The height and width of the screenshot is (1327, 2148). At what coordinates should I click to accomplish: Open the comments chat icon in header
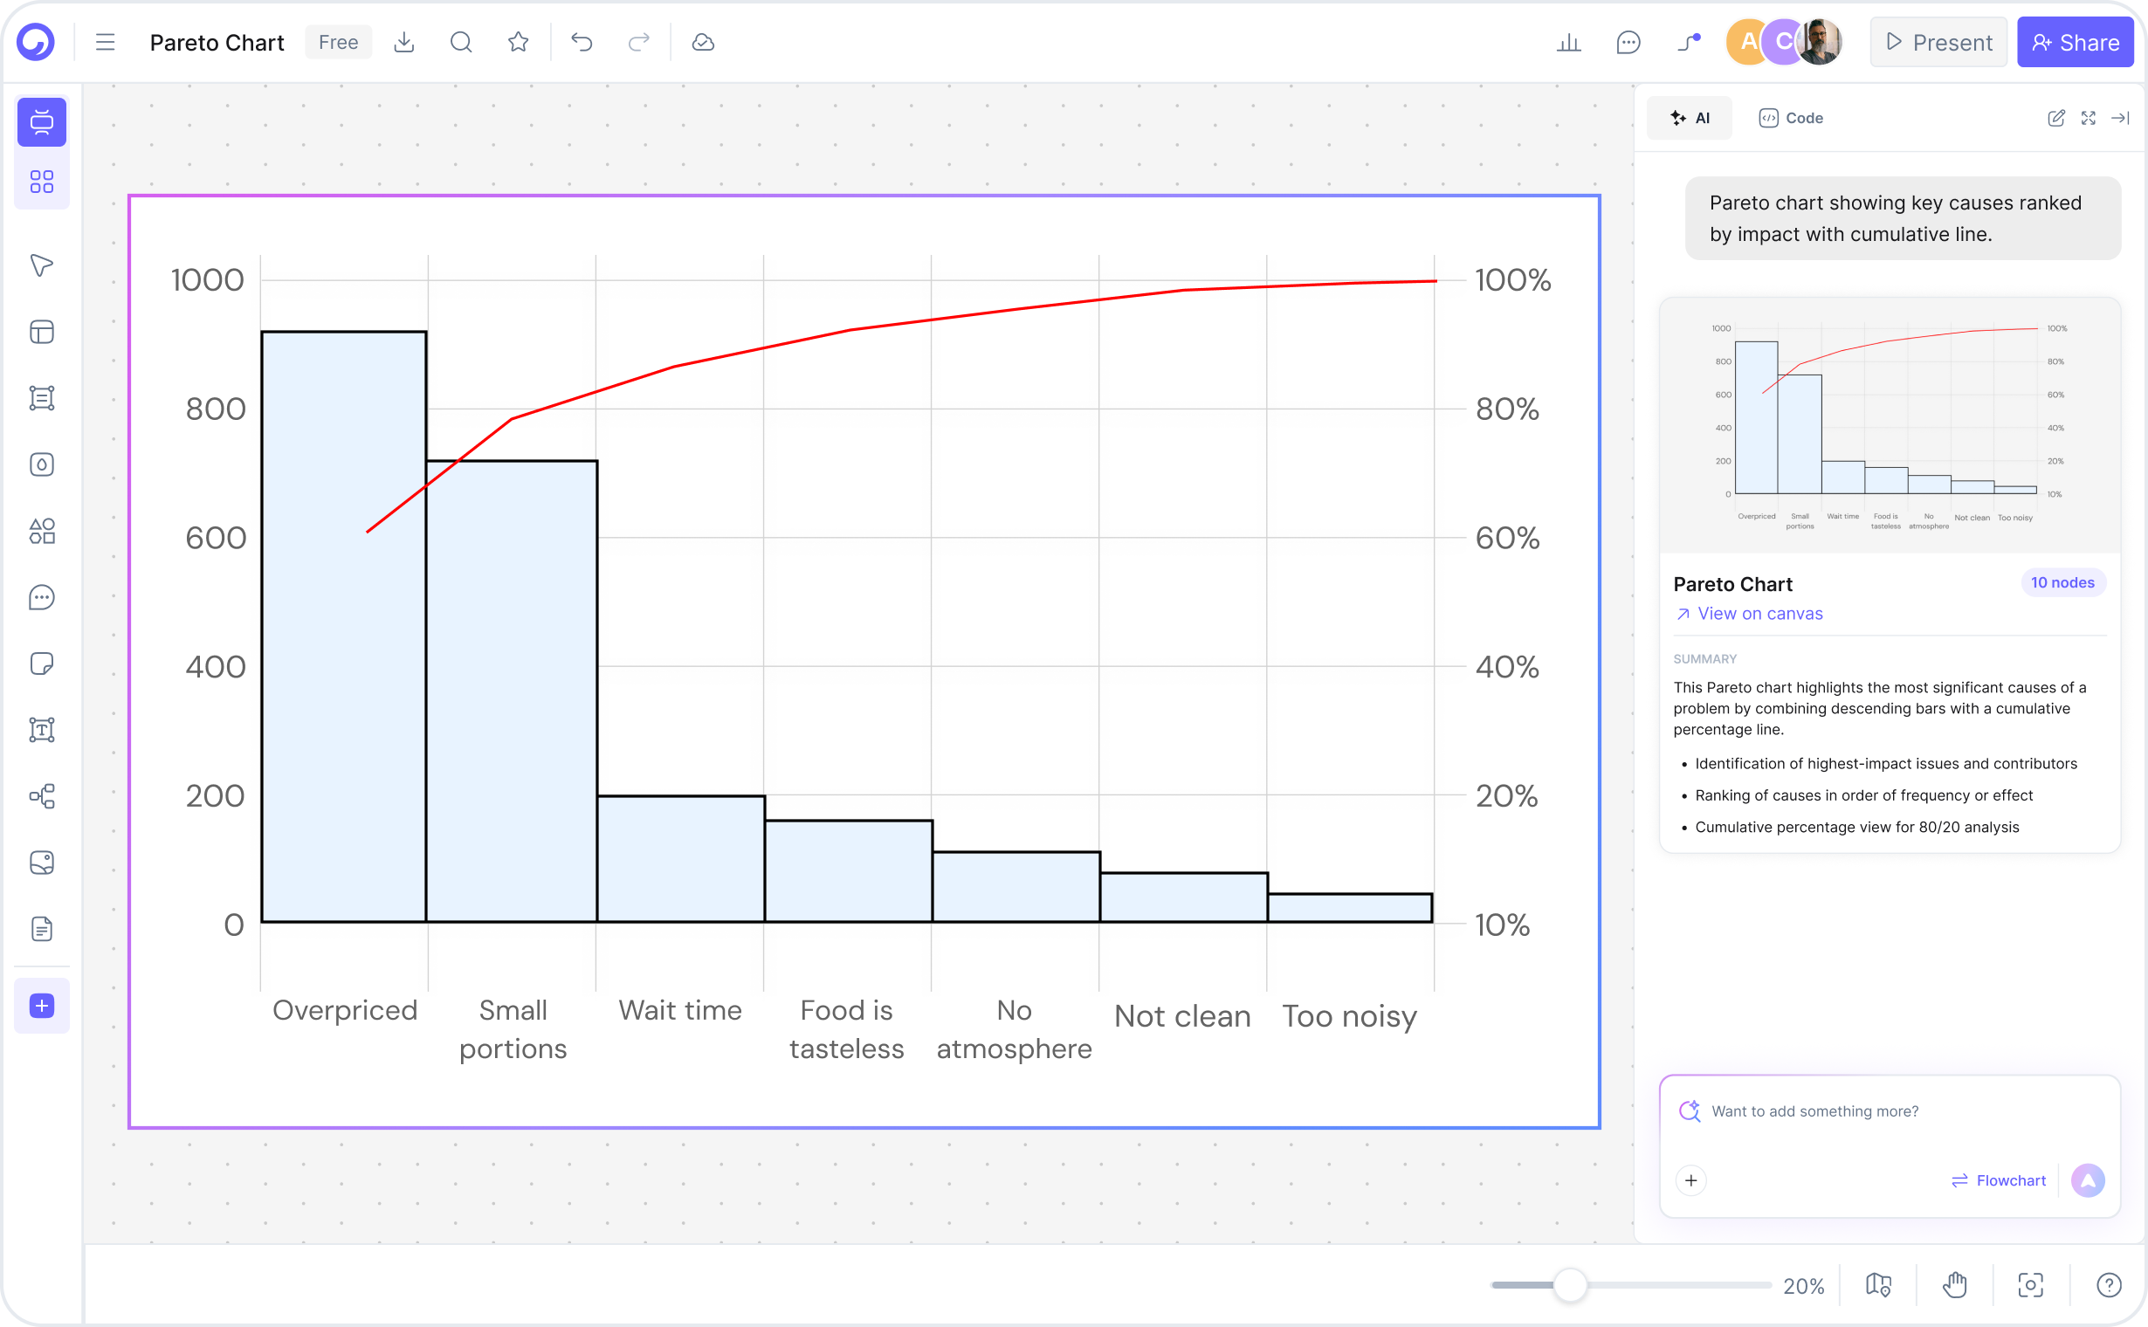[1628, 42]
